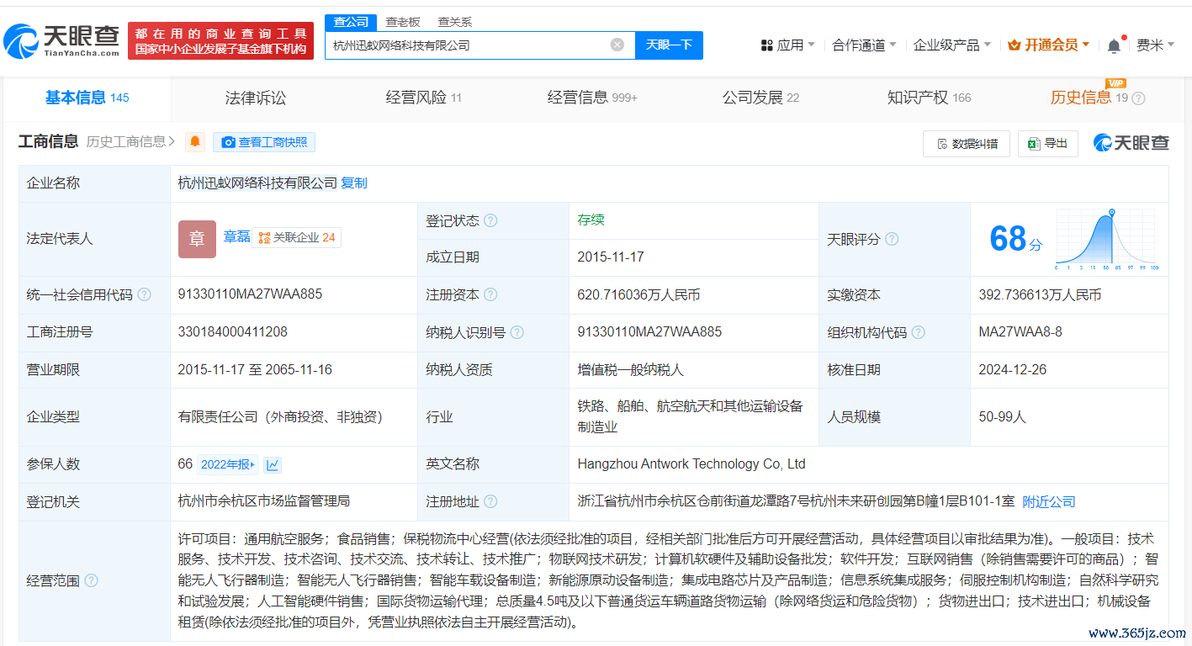Click the help icon next to 注册资本

click(x=490, y=295)
